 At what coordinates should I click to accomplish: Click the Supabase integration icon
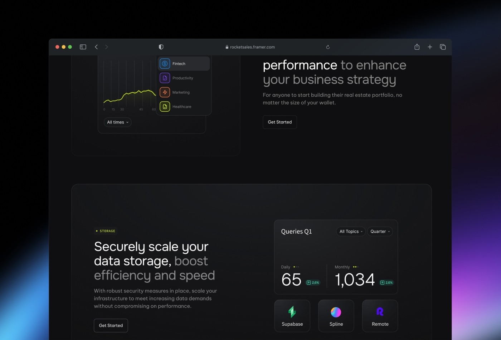point(292,312)
